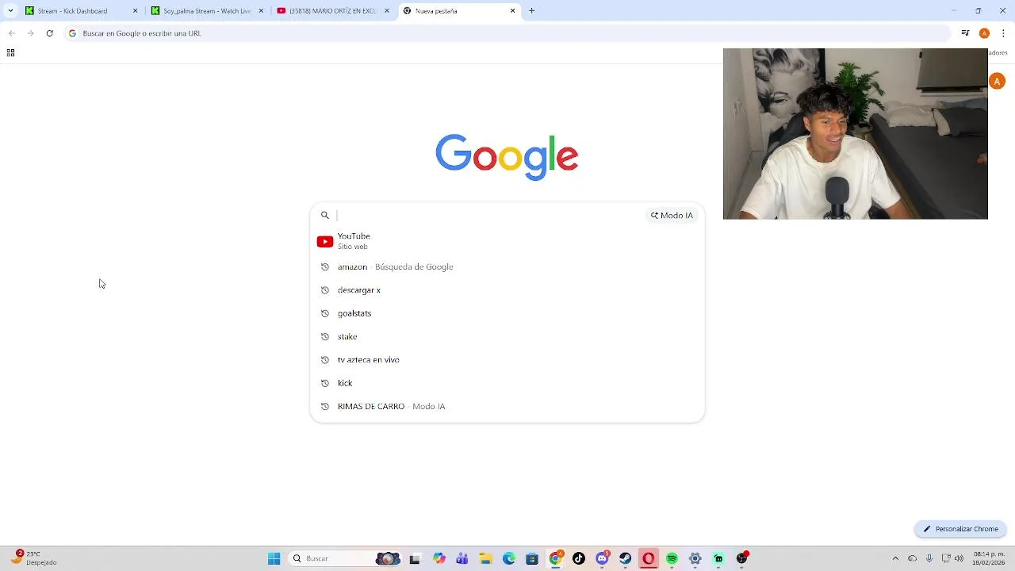Open Chrome's three-dot menu
The image size is (1015, 571).
click(x=1003, y=33)
